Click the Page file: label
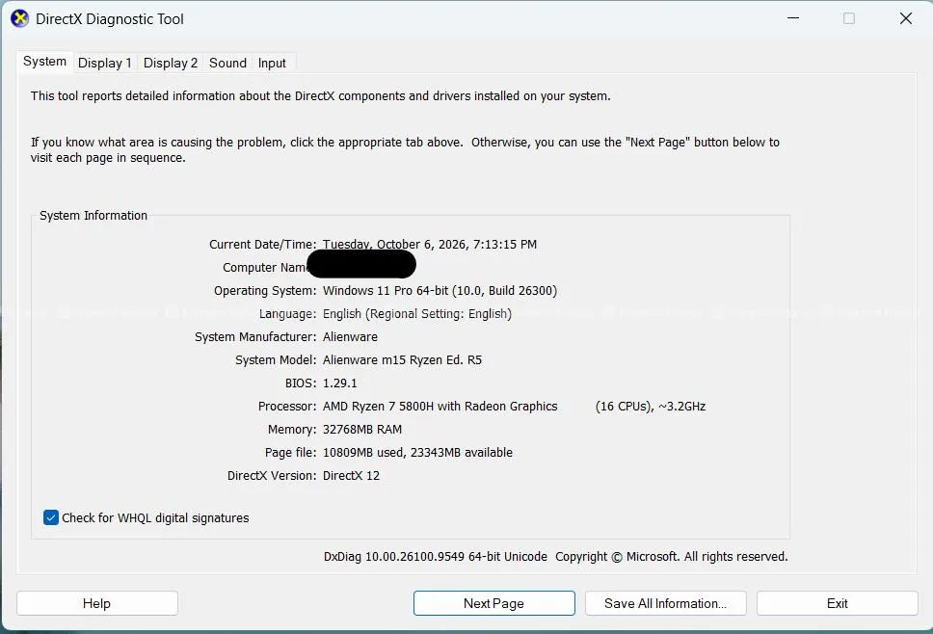Image resolution: width=933 pixels, height=634 pixels. click(291, 453)
